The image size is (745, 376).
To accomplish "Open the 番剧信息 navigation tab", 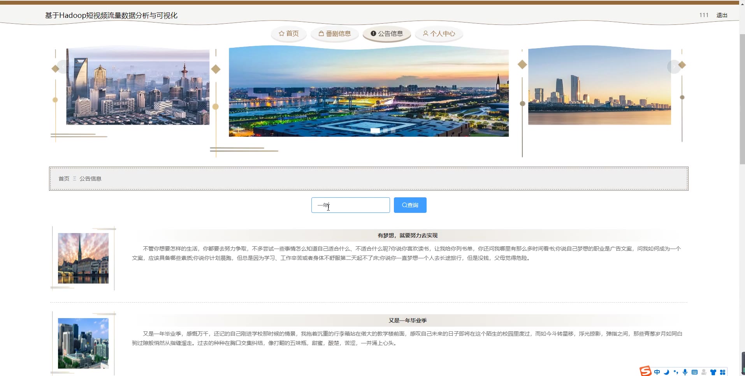I will (335, 34).
